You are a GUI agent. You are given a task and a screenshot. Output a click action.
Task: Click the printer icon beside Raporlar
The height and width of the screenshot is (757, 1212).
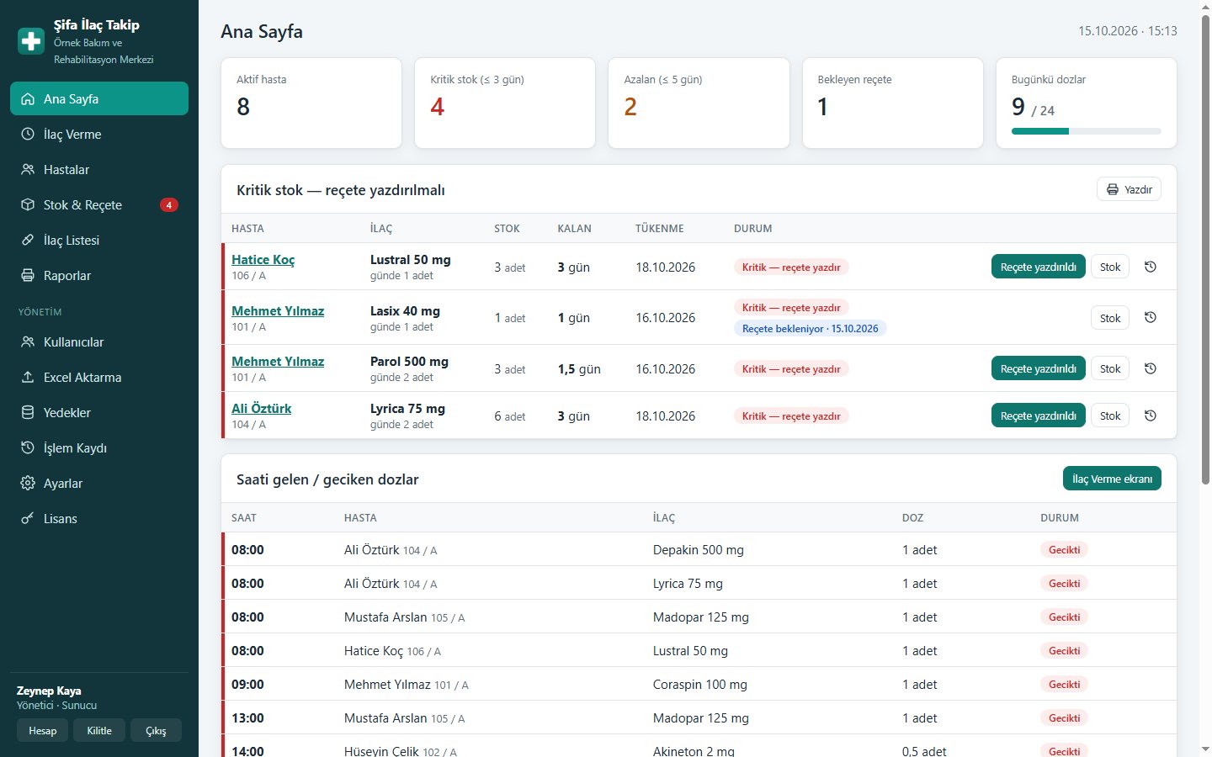click(28, 275)
